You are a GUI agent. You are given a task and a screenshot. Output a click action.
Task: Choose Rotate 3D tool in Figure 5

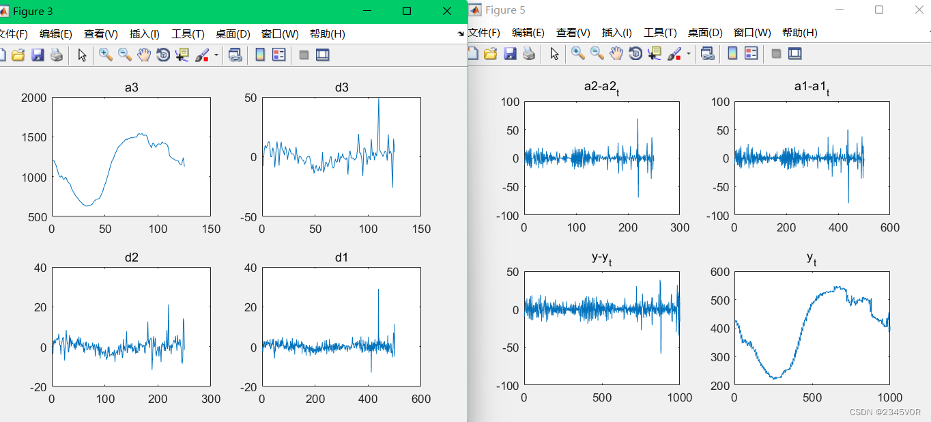(635, 54)
